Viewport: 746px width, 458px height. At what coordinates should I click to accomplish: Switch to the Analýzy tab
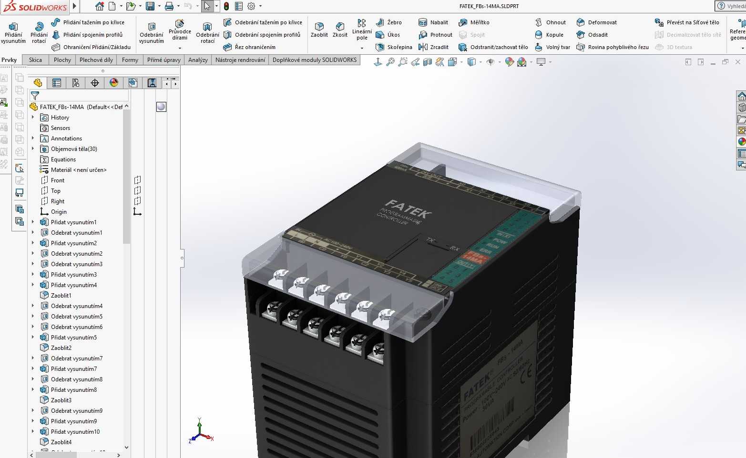198,60
